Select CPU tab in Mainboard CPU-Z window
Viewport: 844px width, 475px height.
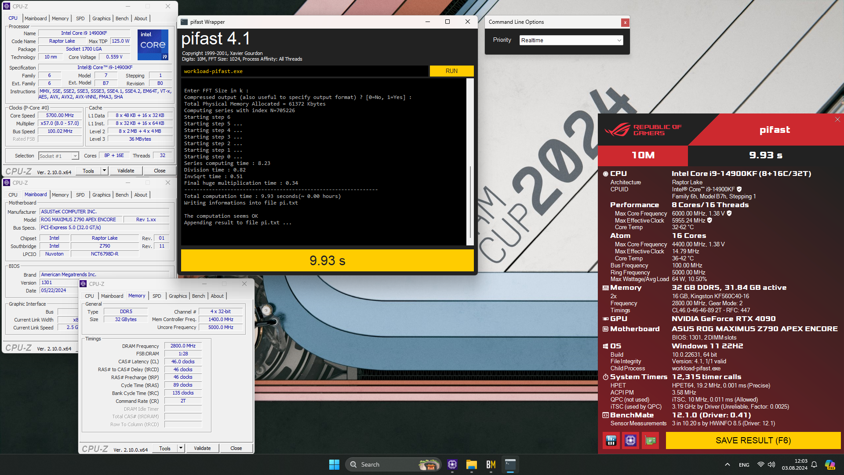13,195
